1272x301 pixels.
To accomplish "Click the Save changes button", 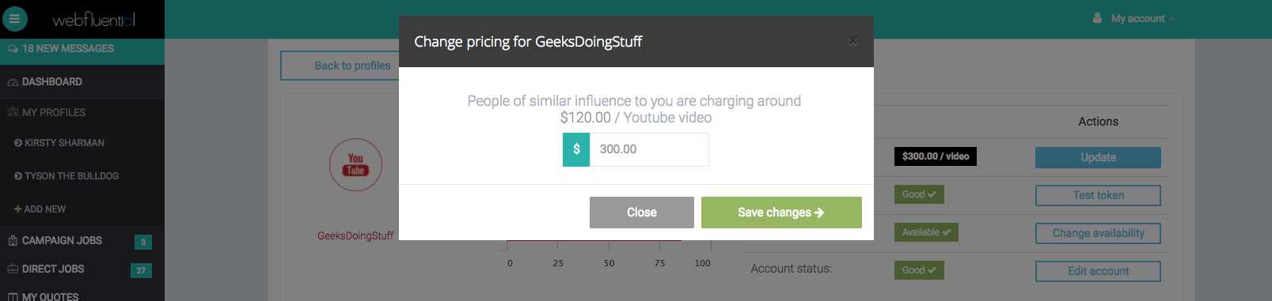I will point(781,213).
